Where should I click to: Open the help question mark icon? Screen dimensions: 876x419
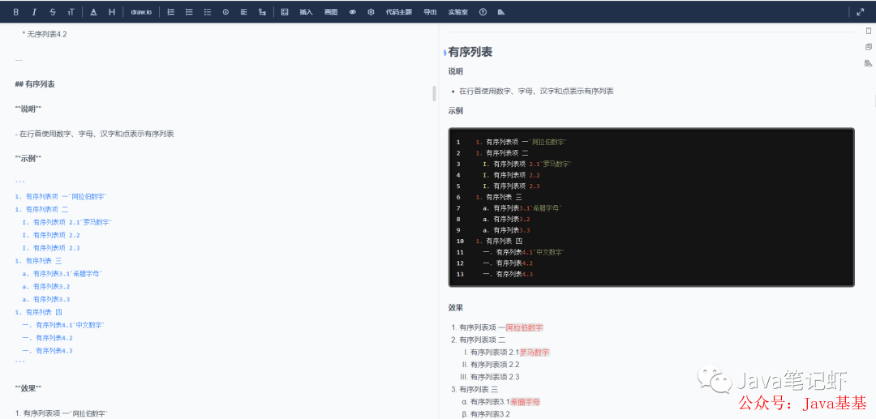coord(483,11)
